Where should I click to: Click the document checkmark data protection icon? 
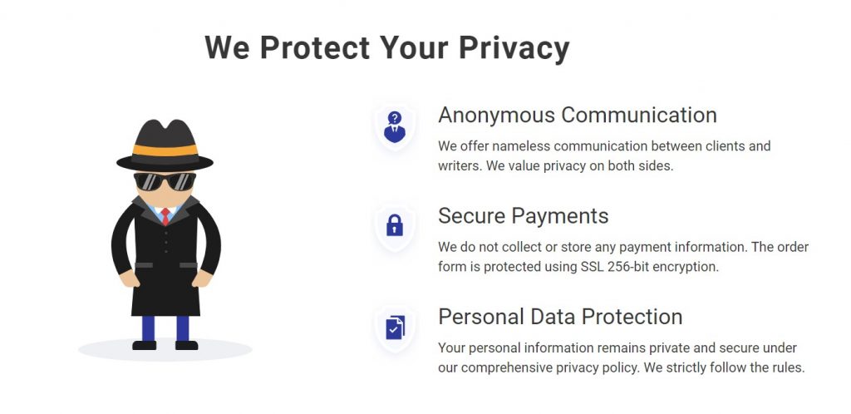click(395, 328)
